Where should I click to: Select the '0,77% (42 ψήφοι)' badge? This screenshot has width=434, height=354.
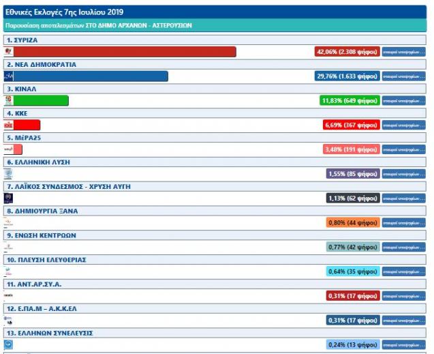[353, 247]
